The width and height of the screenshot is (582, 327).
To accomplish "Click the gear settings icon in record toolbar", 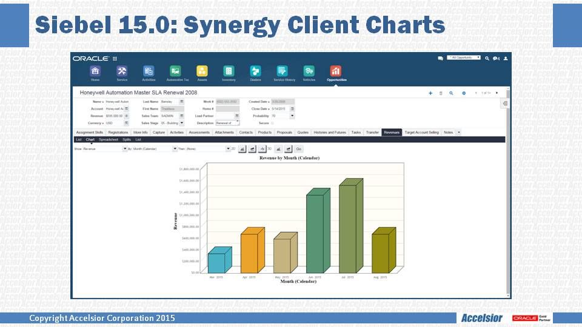I will (x=464, y=93).
